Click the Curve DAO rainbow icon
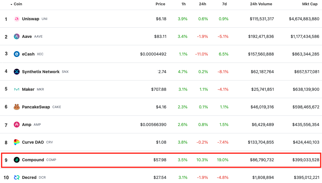322x183 pixels. tap(17, 142)
